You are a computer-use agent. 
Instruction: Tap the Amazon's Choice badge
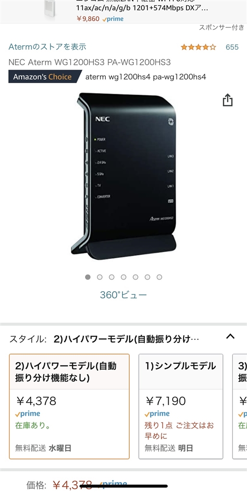(45, 77)
